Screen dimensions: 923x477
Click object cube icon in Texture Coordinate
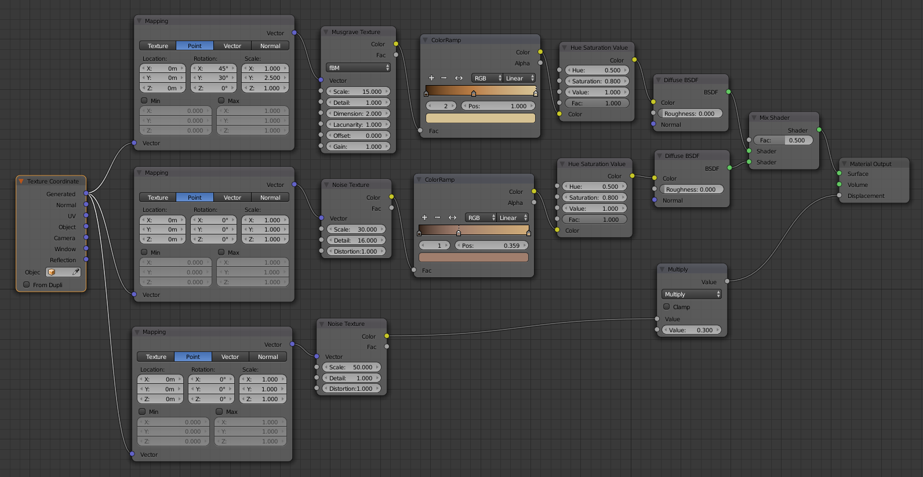click(x=52, y=272)
